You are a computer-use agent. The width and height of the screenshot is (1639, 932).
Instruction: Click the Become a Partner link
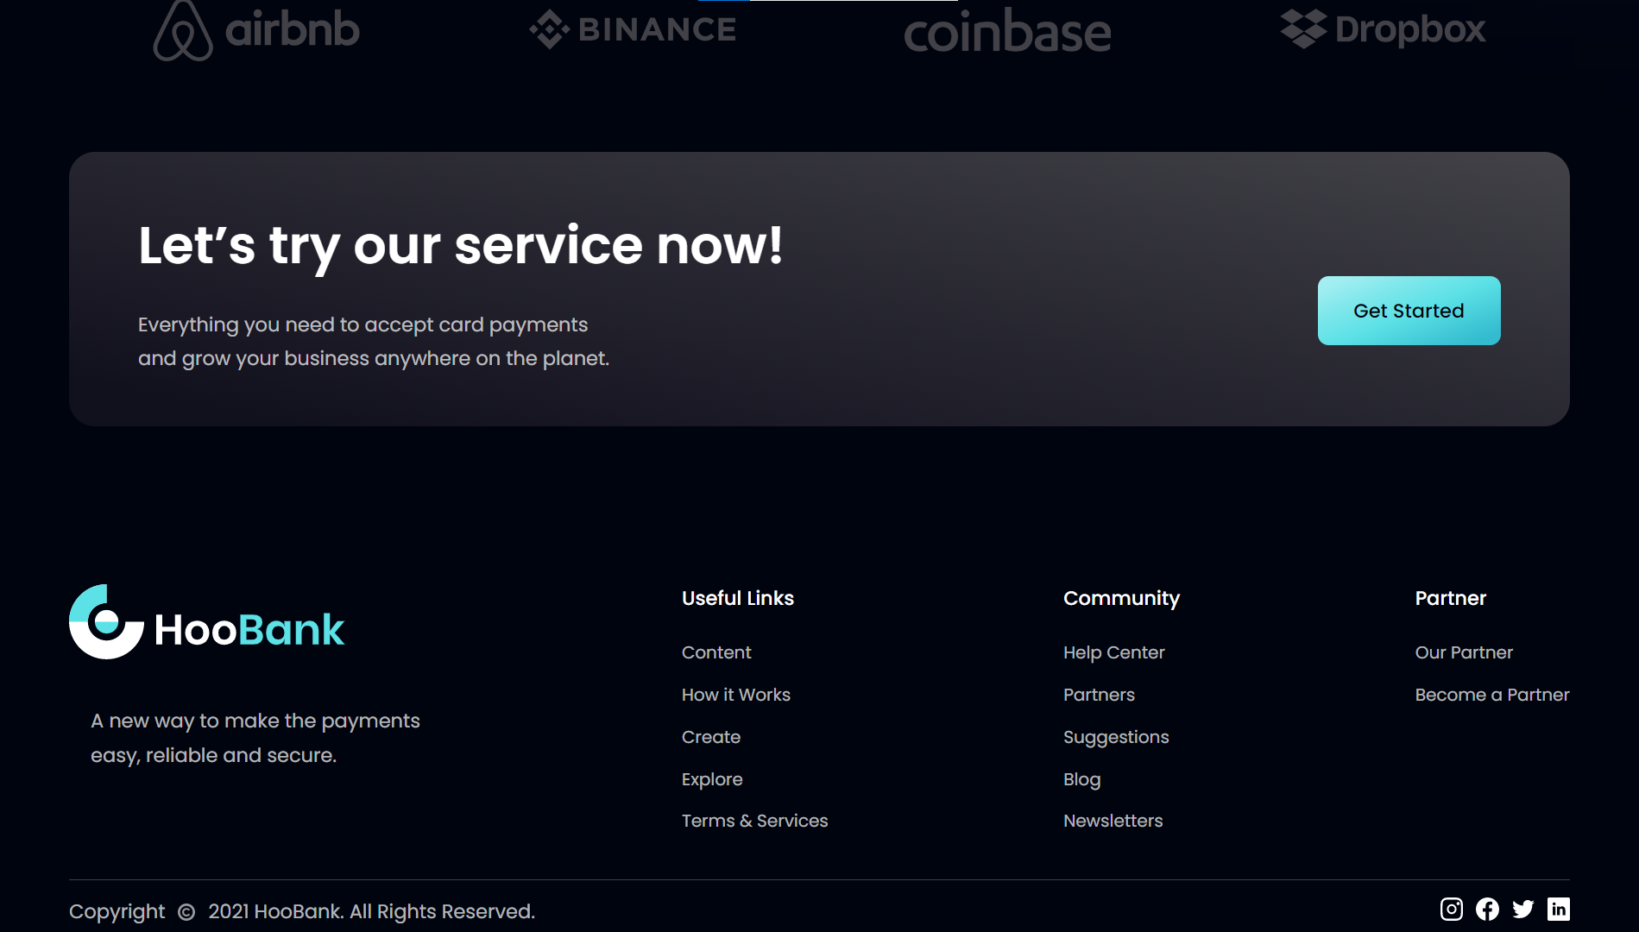pos(1491,695)
